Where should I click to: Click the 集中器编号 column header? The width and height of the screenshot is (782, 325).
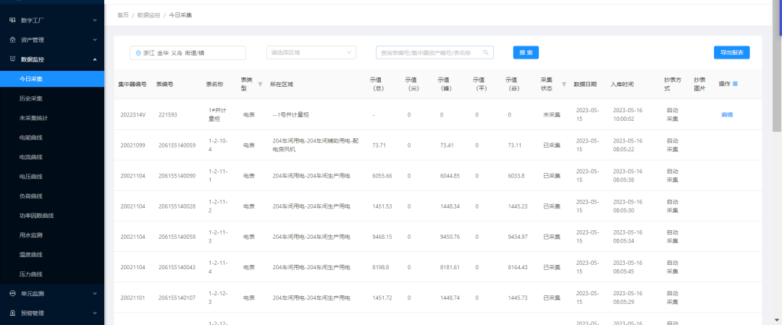click(133, 84)
